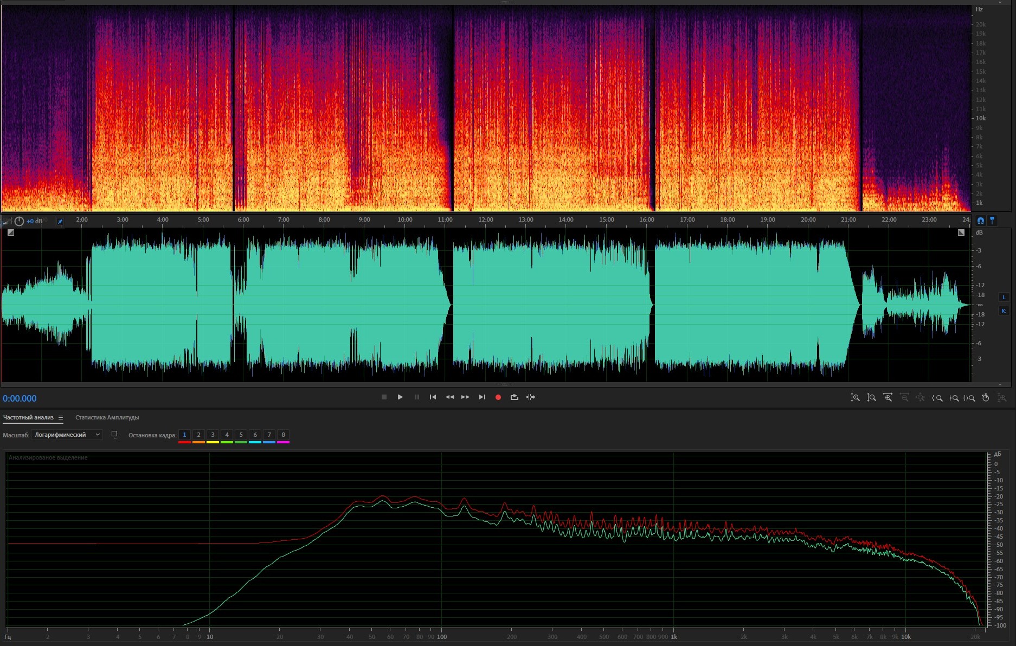Click the fade-in handle at waveform start
Screen dimensions: 1016x646
pos(11,232)
